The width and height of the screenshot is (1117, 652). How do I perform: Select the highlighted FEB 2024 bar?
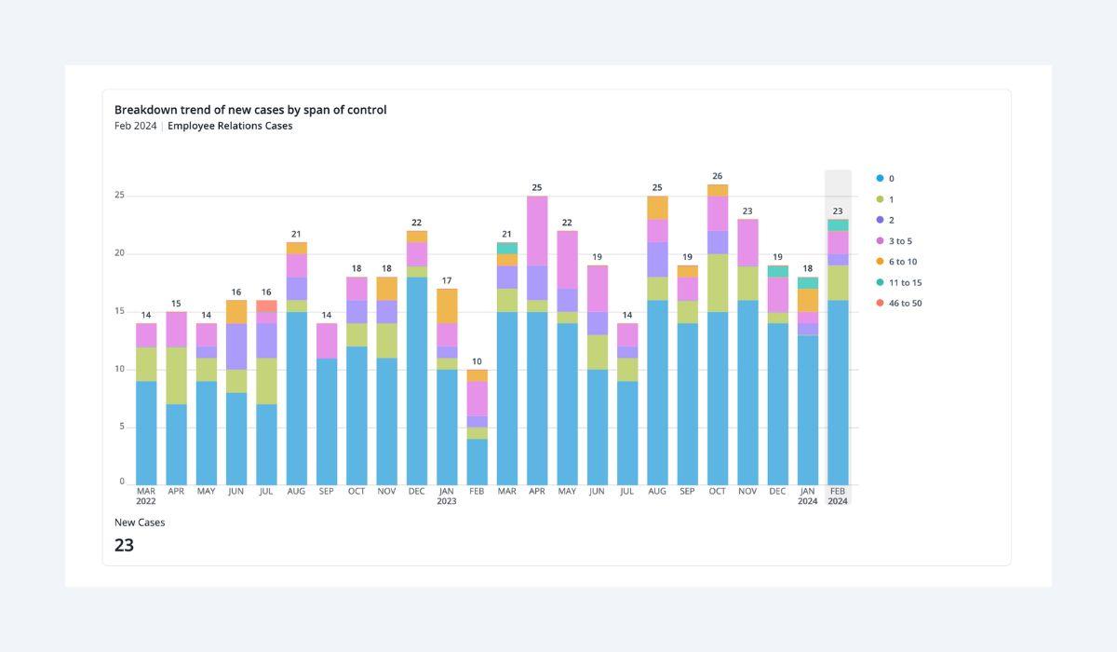(x=838, y=352)
